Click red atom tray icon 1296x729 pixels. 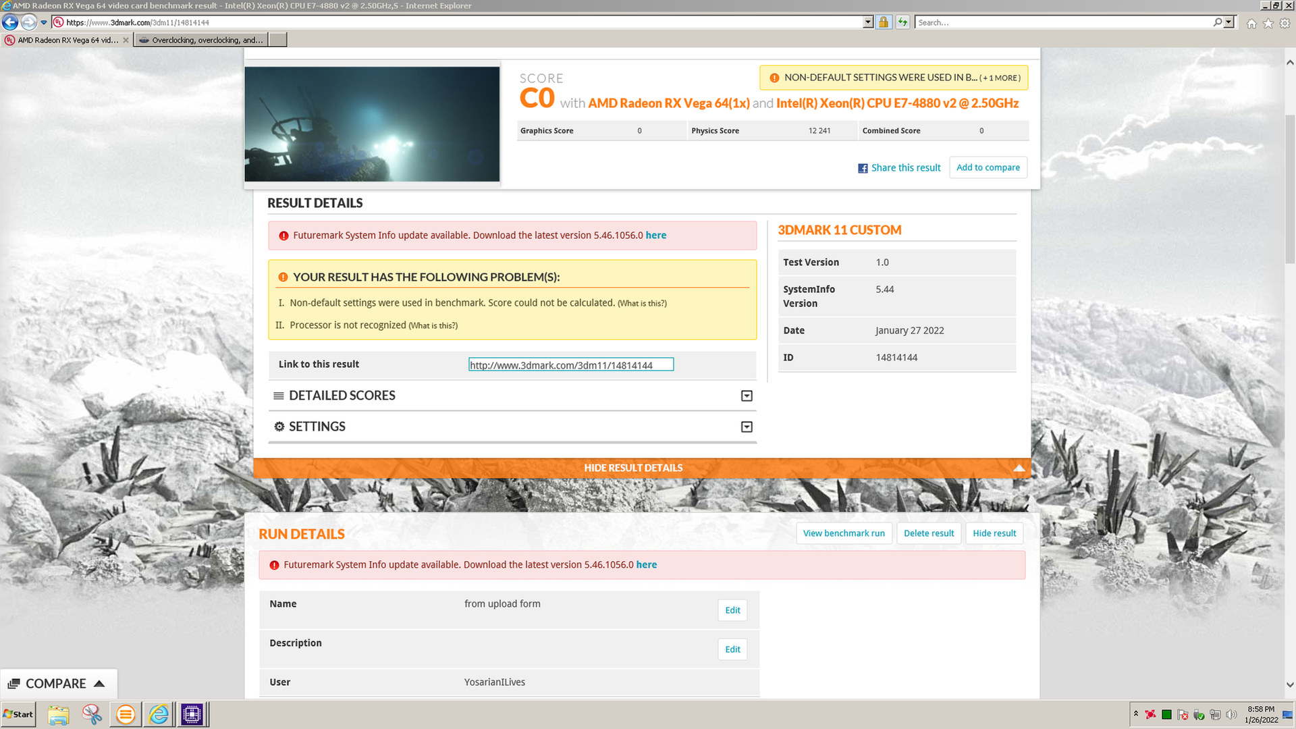tap(1150, 714)
